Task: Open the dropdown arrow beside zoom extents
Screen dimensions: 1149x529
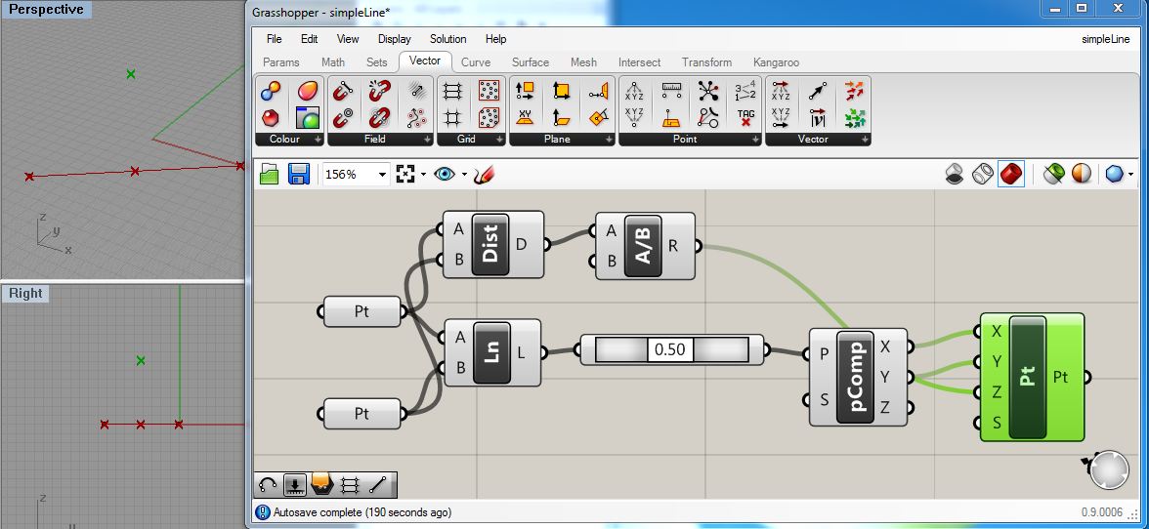Action: [x=424, y=174]
